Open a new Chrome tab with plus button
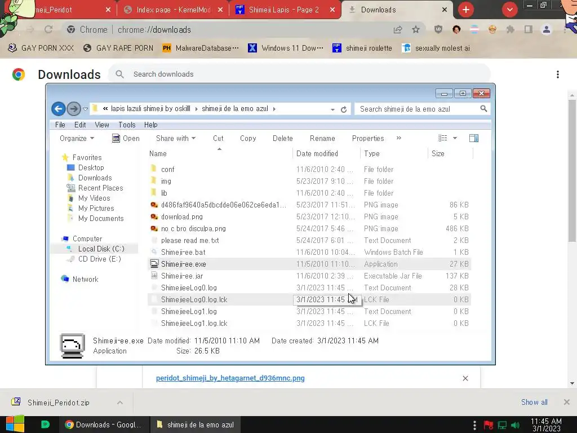 (466, 10)
